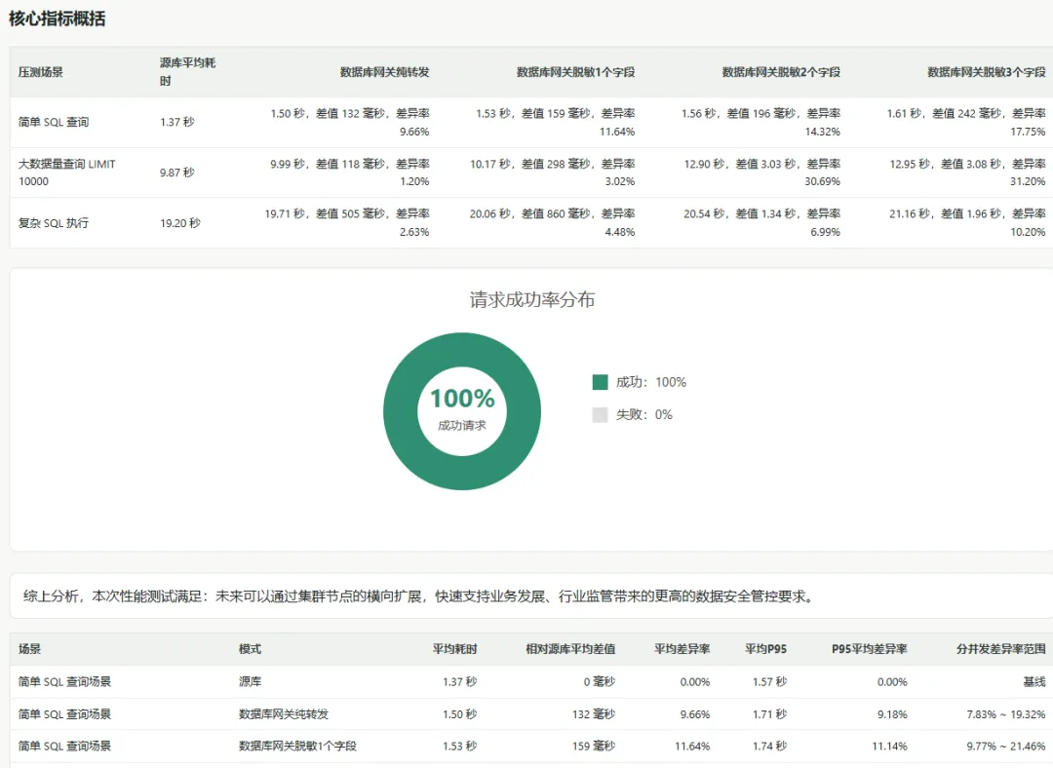Select the 数据库网关纯转发 mode cell in lower table
This screenshot has height=768, width=1053.
[x=284, y=713]
